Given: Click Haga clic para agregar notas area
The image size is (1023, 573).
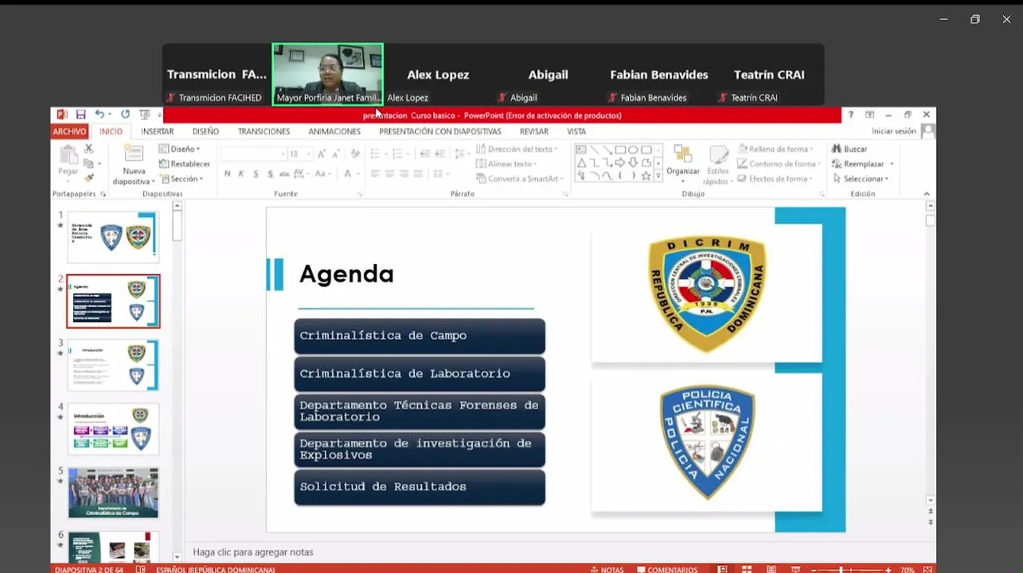Looking at the screenshot, I should point(253,552).
